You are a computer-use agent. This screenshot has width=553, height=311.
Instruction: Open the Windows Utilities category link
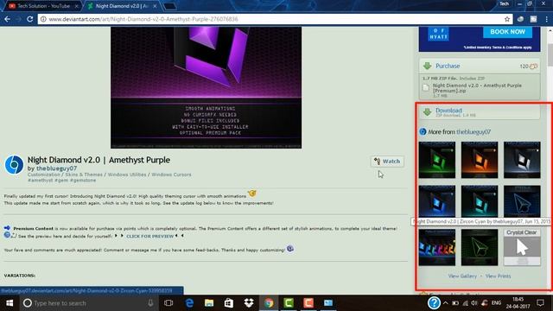click(127, 175)
